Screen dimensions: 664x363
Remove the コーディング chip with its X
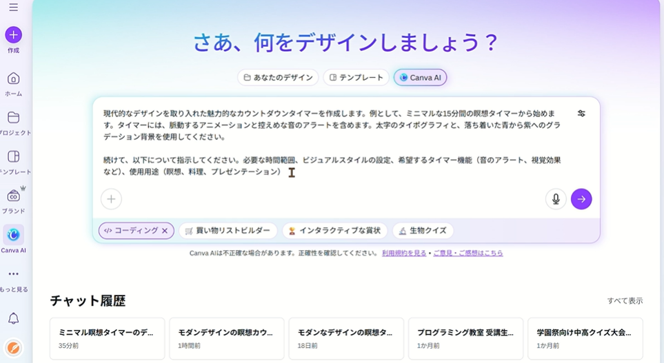click(165, 231)
